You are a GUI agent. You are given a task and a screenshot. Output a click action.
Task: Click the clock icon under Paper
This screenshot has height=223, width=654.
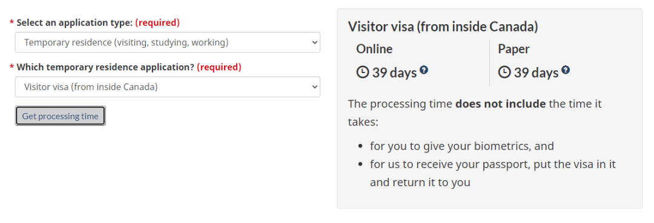(x=504, y=73)
